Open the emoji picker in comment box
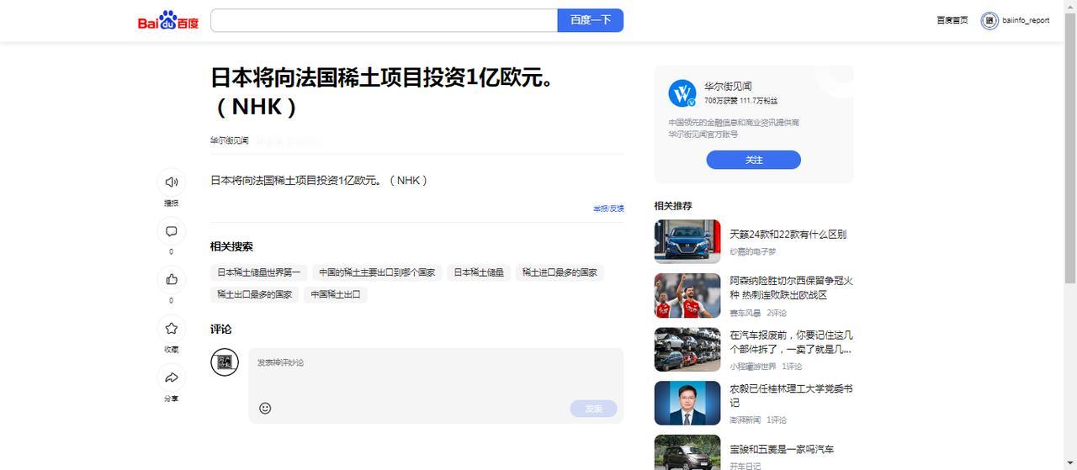The image size is (1077, 470). coord(265,408)
